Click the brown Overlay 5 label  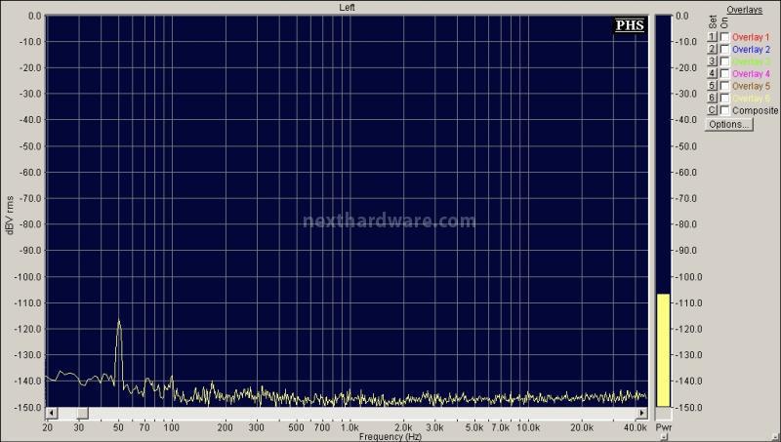click(751, 86)
